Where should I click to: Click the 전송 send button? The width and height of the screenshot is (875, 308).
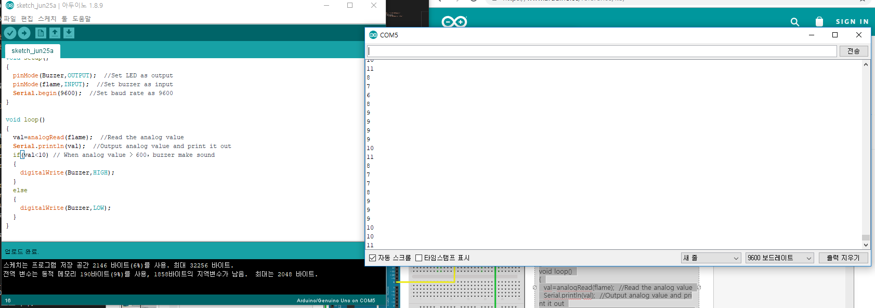[853, 51]
